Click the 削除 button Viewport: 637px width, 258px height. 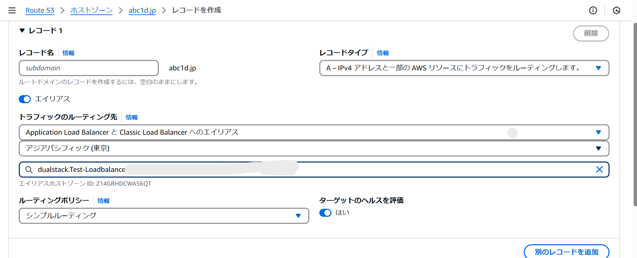[x=591, y=34]
